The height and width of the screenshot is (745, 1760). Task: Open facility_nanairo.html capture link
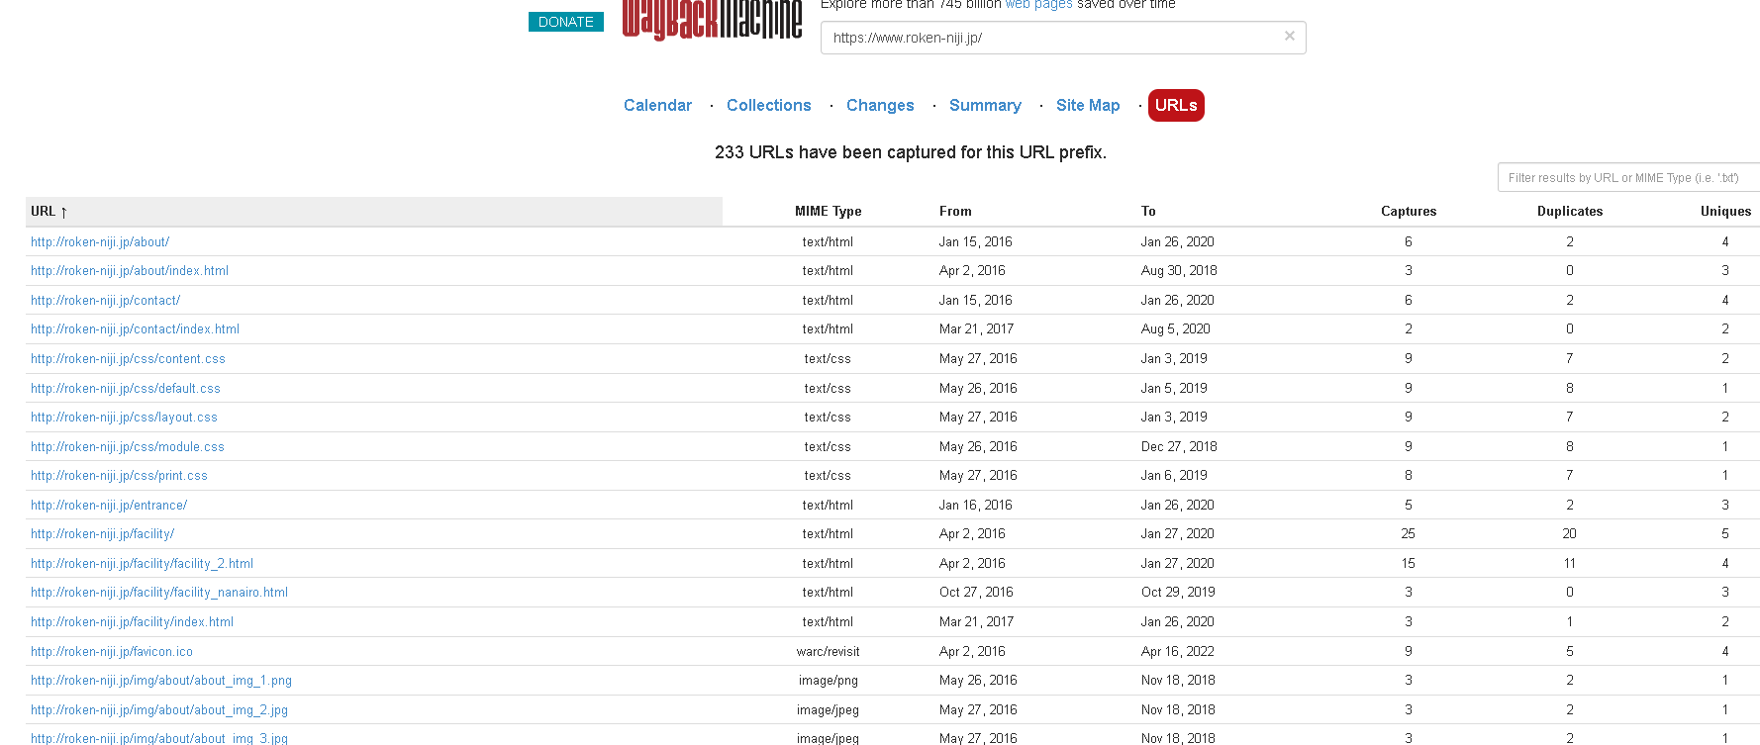coord(159,593)
